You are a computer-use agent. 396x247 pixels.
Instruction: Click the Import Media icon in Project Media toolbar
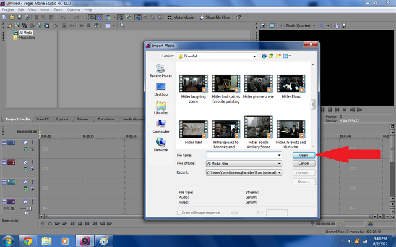click(x=17, y=25)
